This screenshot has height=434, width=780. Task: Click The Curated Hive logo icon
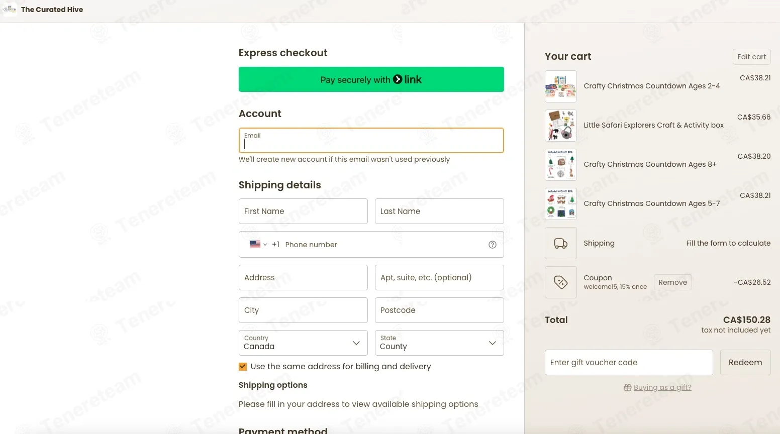coord(10,10)
